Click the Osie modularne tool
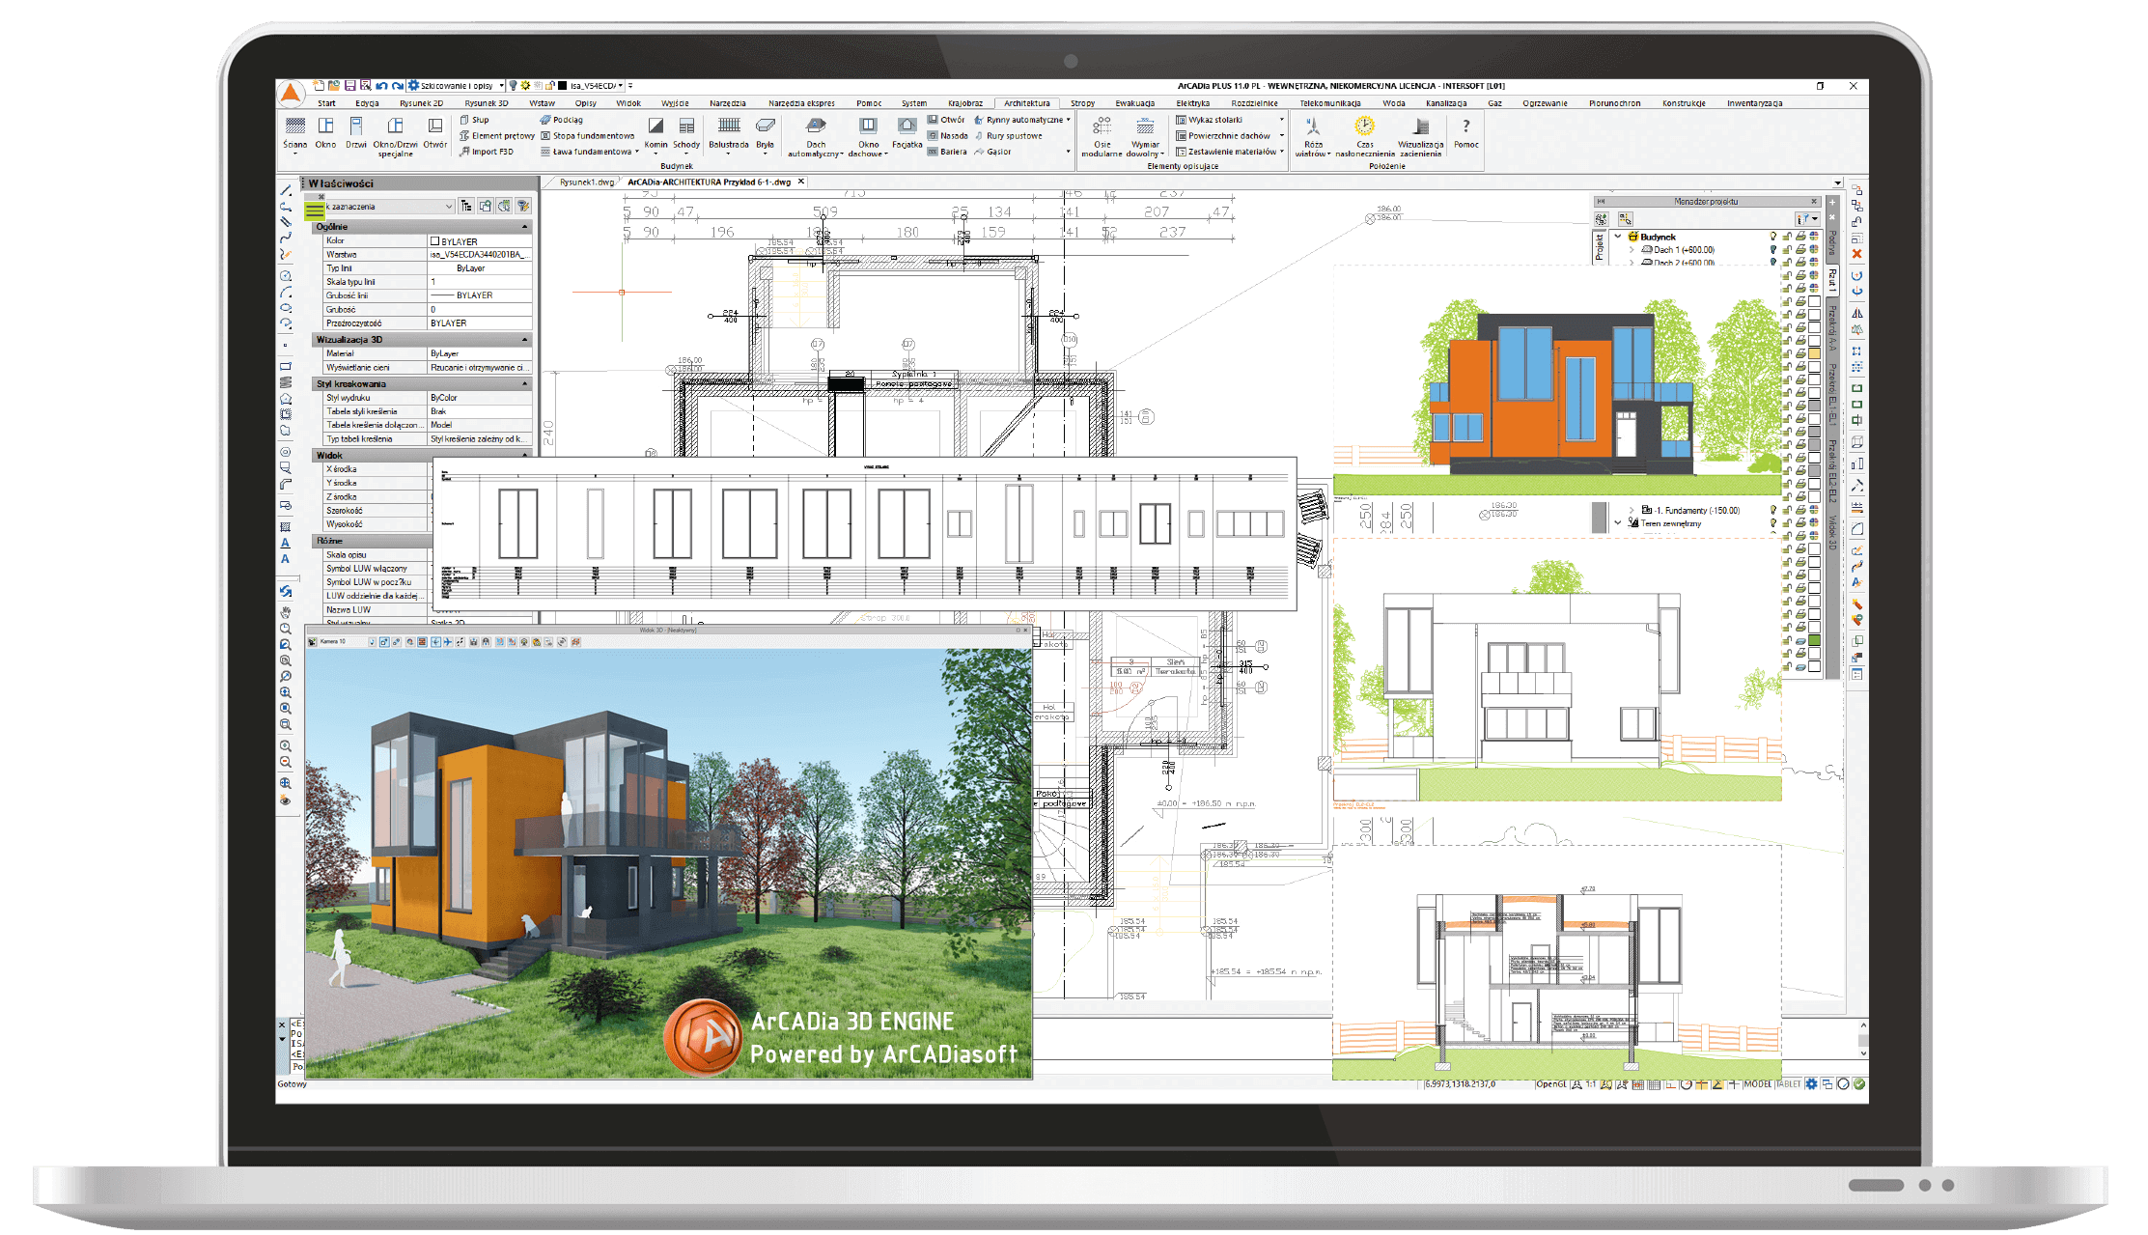The height and width of the screenshot is (1235, 2148). pyautogui.click(x=1102, y=136)
